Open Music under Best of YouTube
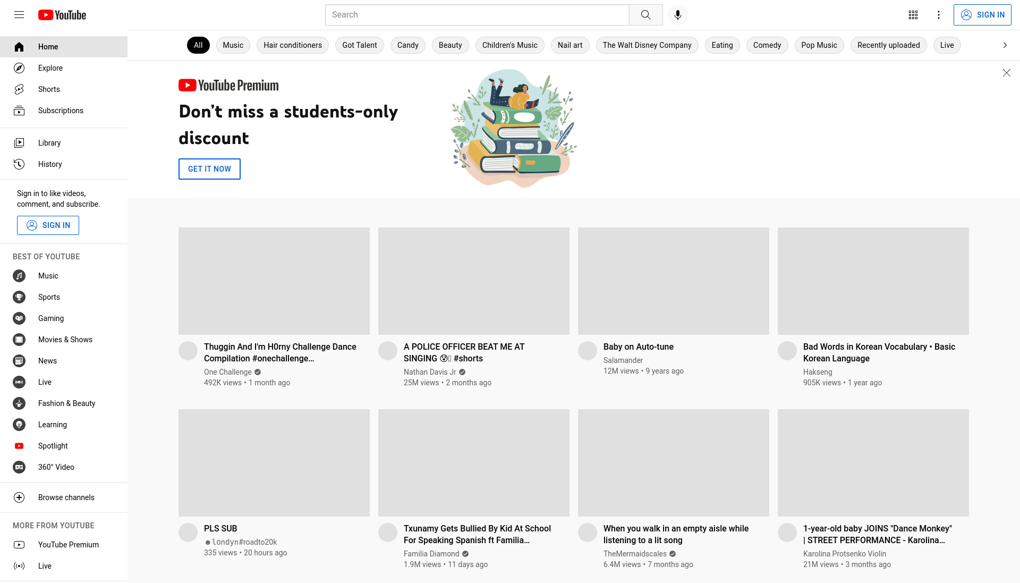 (64, 276)
